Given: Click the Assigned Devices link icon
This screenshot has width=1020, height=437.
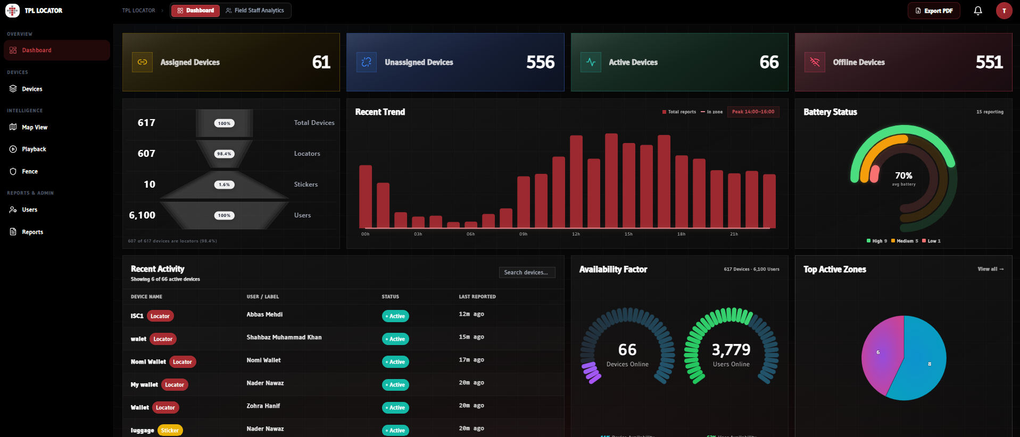Looking at the screenshot, I should [x=142, y=62].
